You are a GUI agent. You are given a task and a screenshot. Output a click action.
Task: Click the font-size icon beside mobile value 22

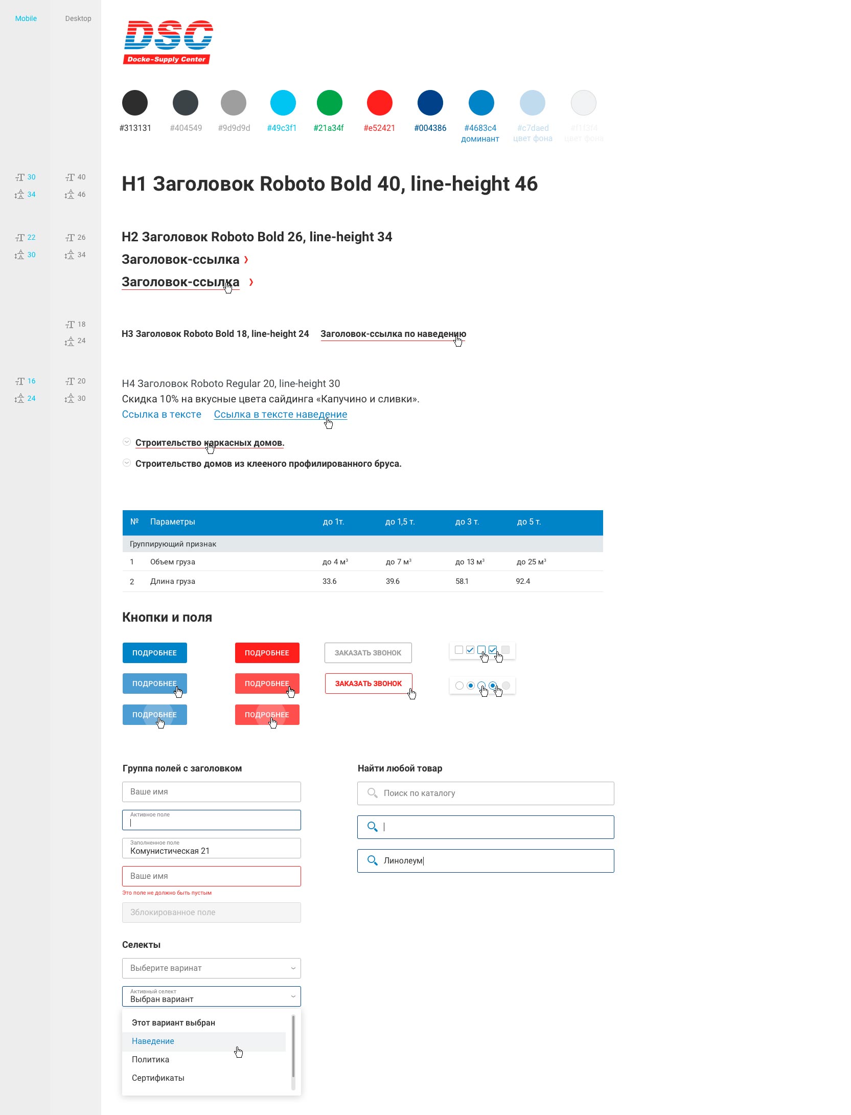(20, 238)
